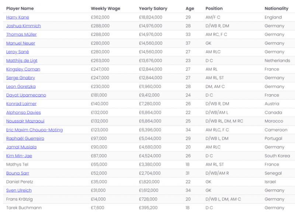Select the Manuel Neuer link
The image size is (295, 212).
pos(21,43)
